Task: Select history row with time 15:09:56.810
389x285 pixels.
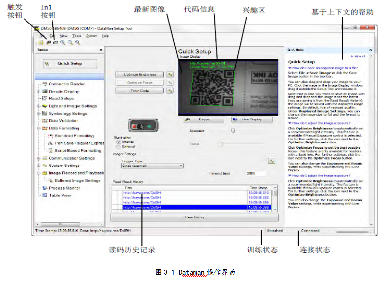Action: click(192, 192)
